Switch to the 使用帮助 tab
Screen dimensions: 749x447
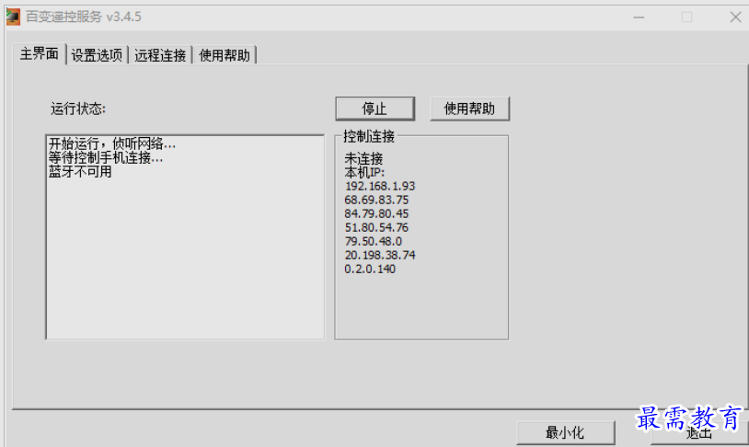[224, 55]
